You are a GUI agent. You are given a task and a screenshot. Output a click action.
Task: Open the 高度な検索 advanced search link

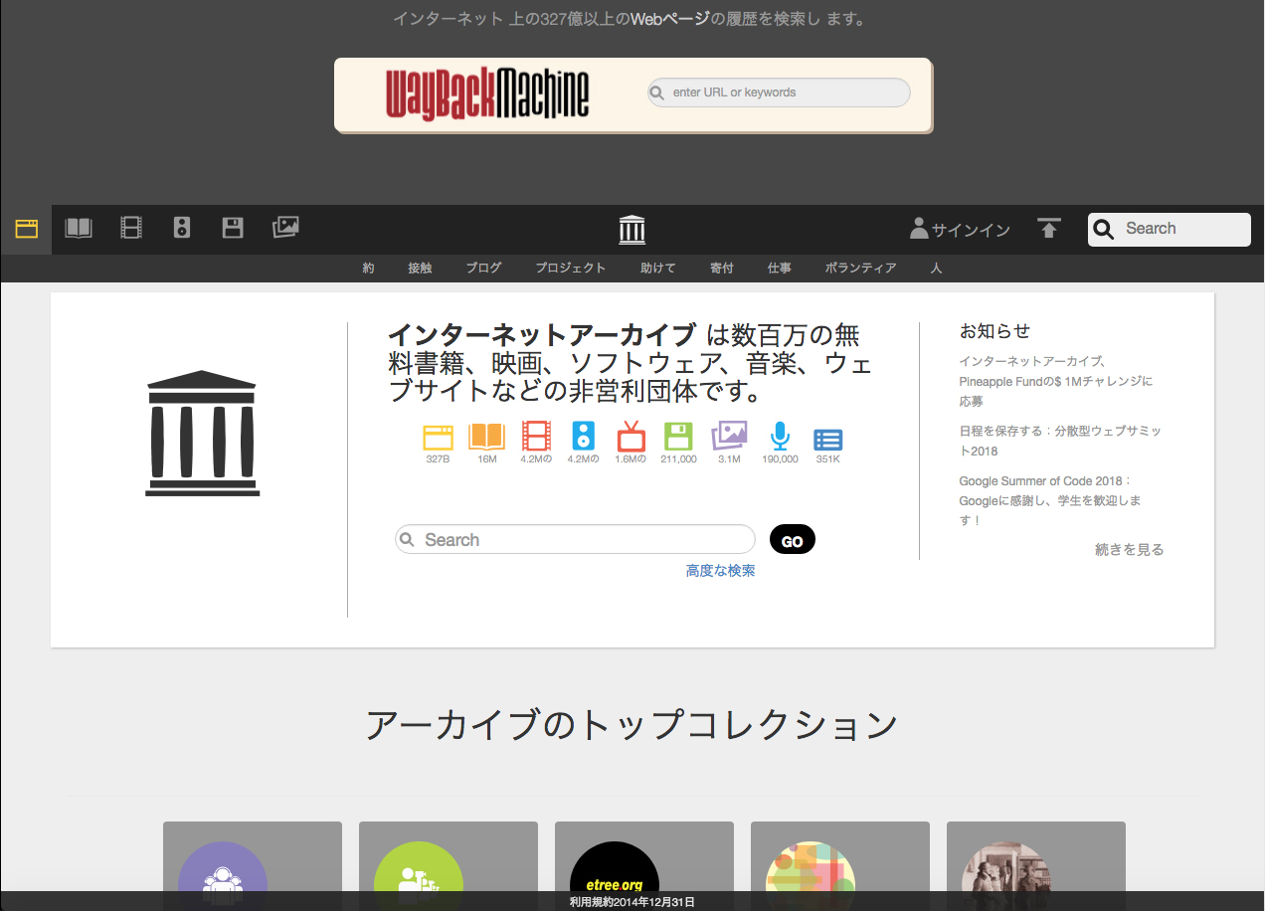pyautogui.click(x=720, y=571)
